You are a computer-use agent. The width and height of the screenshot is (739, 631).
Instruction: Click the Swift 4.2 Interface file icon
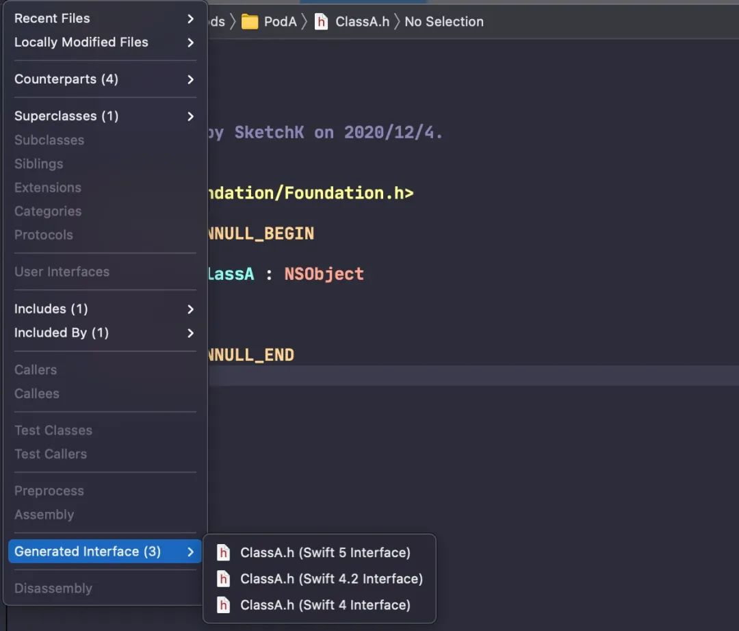click(x=223, y=579)
